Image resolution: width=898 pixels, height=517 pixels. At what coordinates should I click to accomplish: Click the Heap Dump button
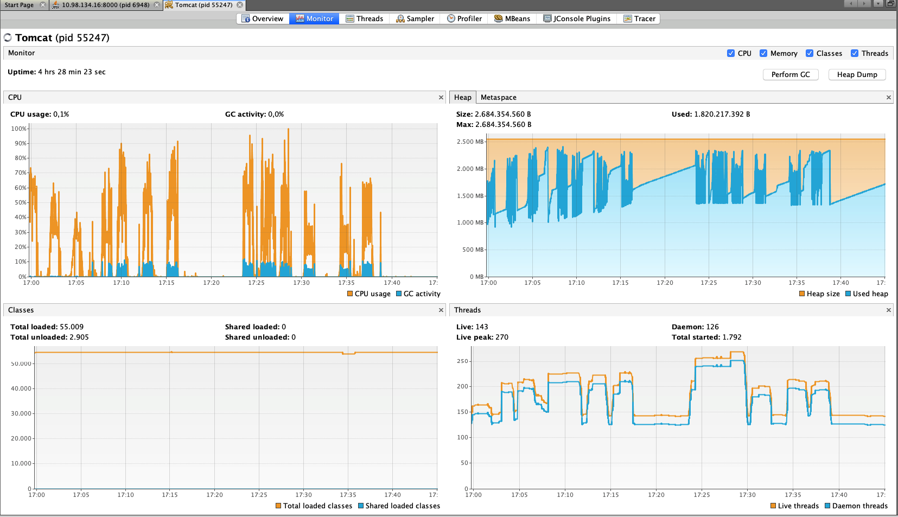857,75
